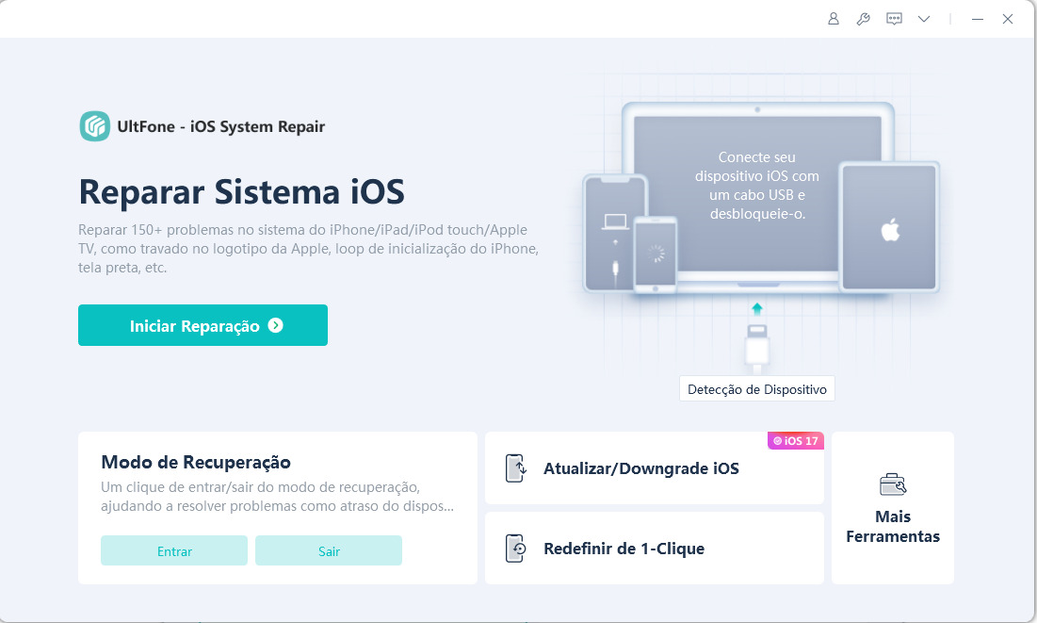The width and height of the screenshot is (1037, 623).
Task: Click the Detecção de Dispositivo label
Action: click(757, 389)
